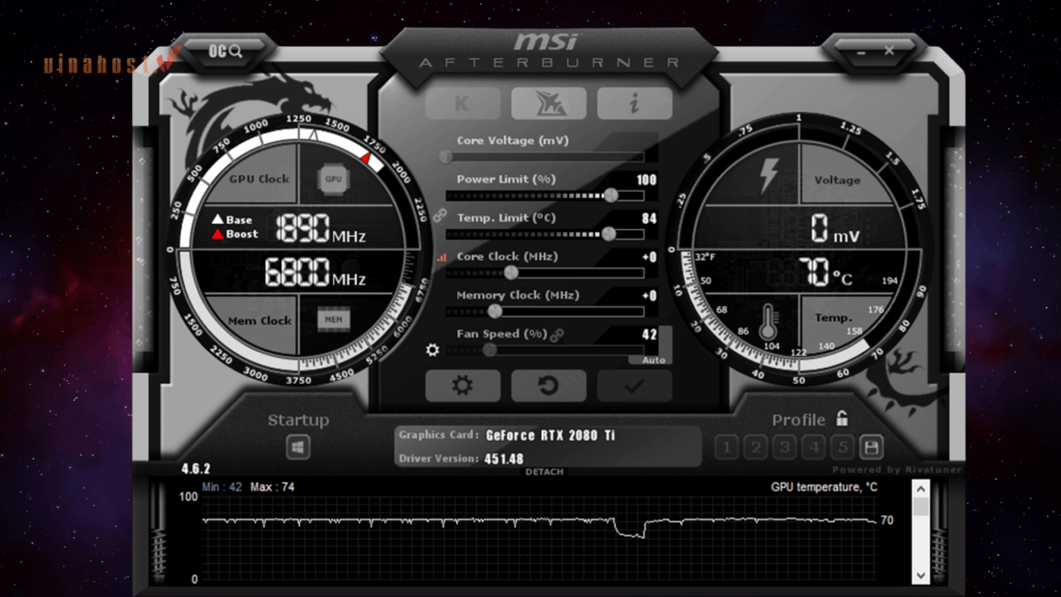Select profile slot 1
1061x597 pixels.
point(726,447)
